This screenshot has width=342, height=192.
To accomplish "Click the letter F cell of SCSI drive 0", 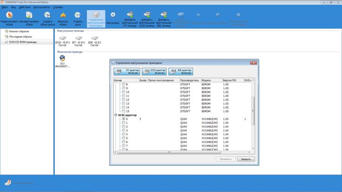I will point(140,119).
